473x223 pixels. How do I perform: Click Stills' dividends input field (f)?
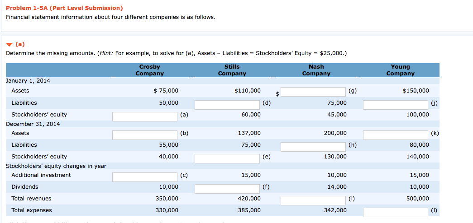tap(227, 189)
